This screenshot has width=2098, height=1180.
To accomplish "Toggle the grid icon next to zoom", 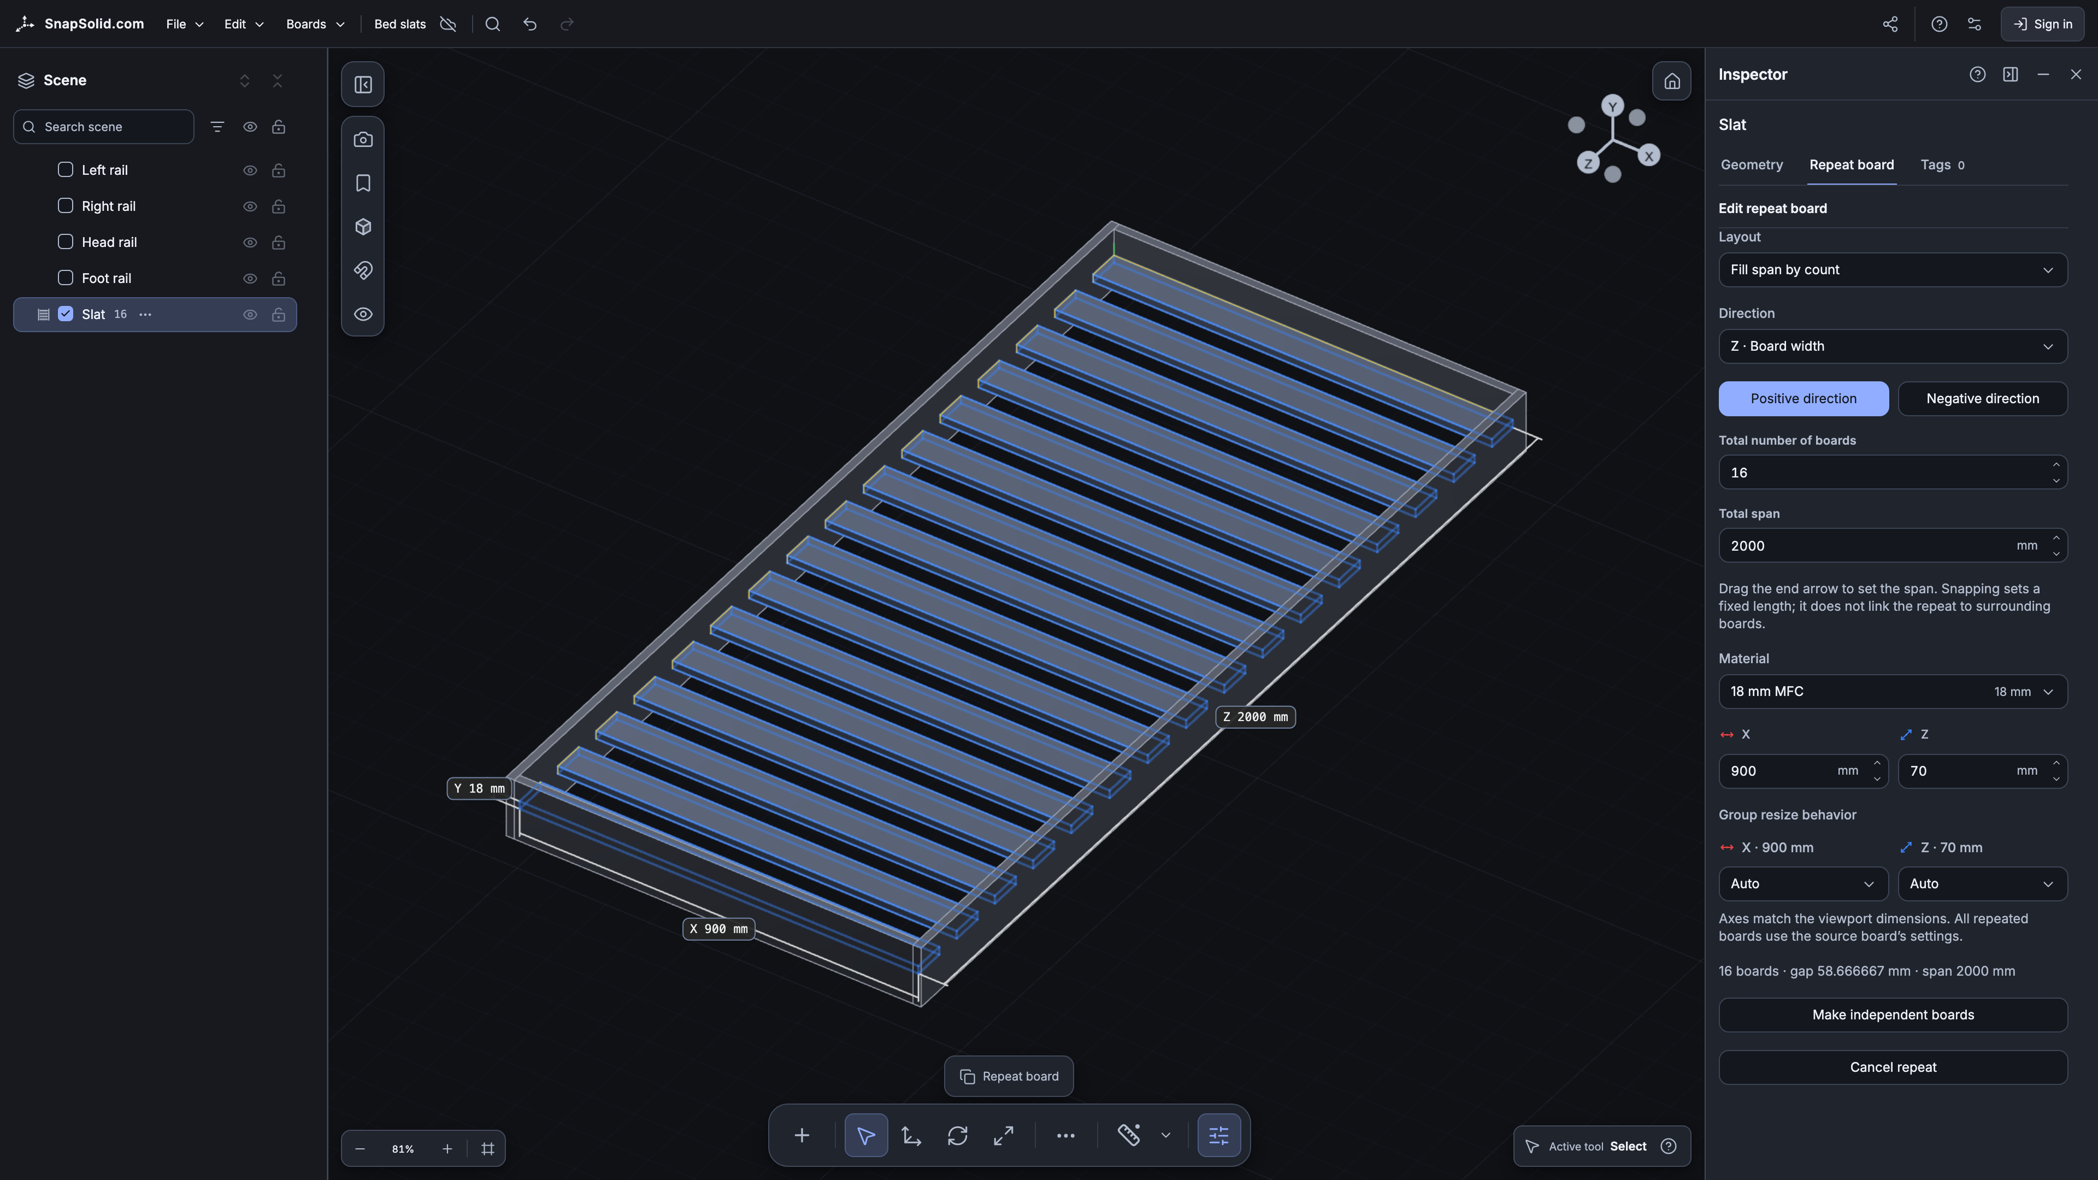I will [x=488, y=1149].
